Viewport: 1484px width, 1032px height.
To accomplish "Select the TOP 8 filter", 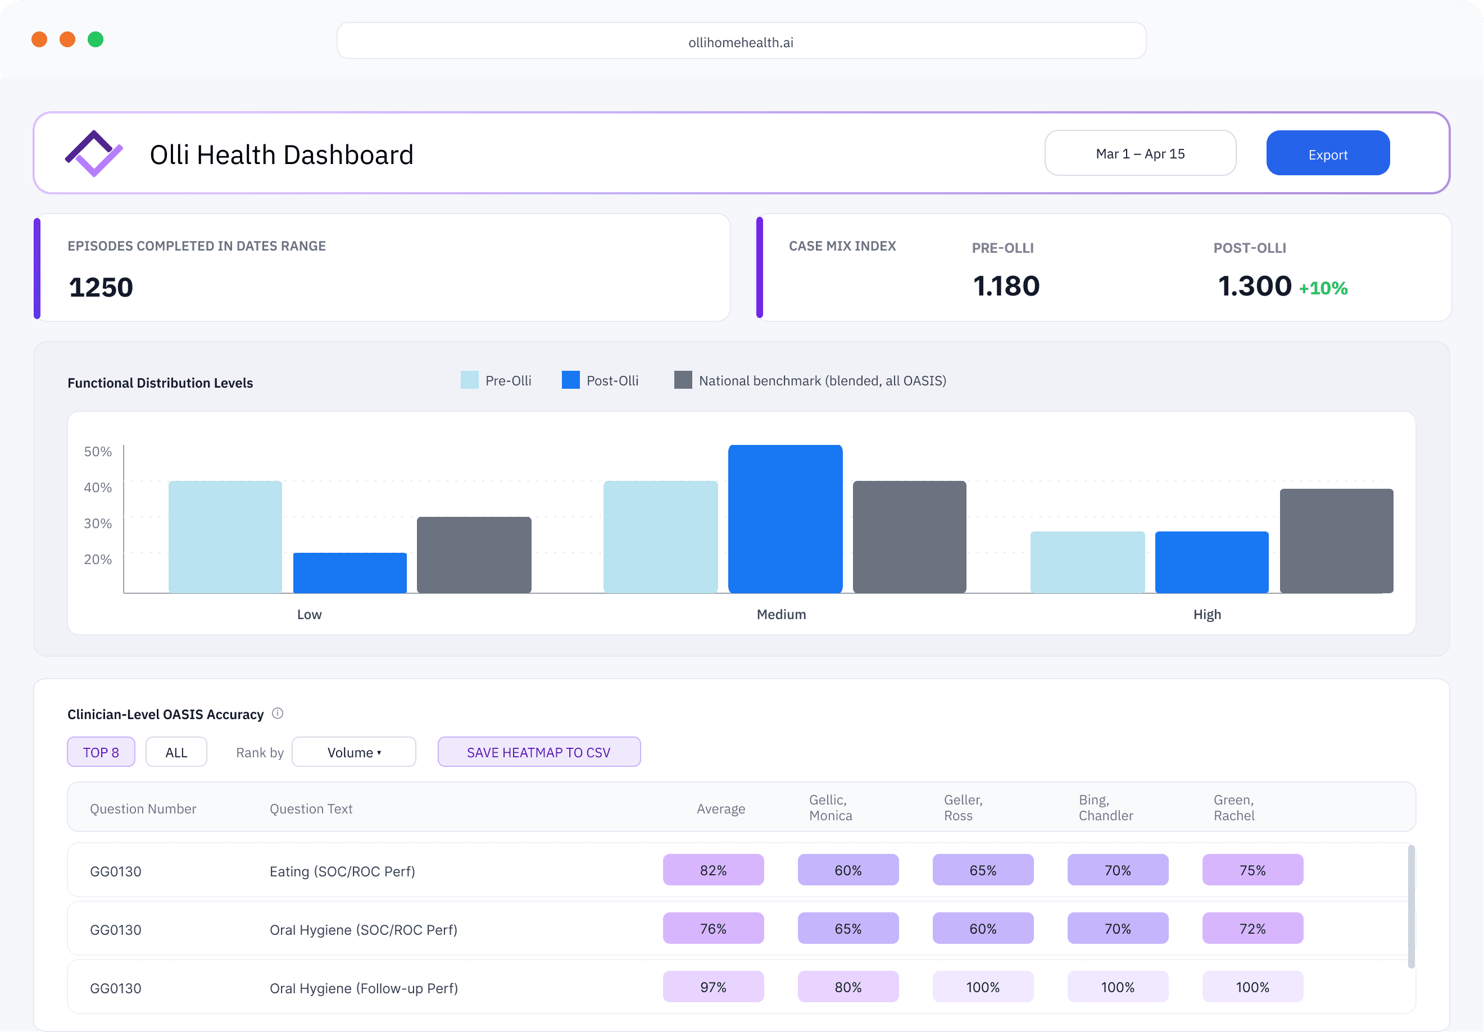I will pyautogui.click(x=101, y=752).
